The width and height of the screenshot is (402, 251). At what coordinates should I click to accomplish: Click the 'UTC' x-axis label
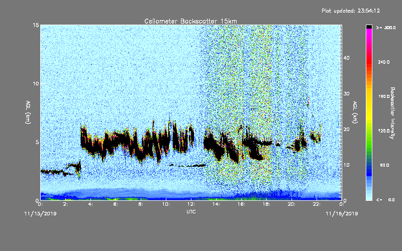[191, 211]
